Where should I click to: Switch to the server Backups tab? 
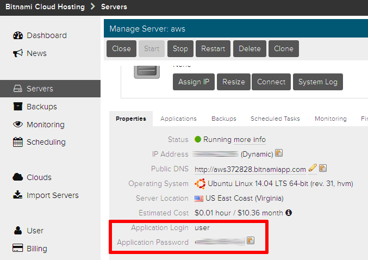224,119
